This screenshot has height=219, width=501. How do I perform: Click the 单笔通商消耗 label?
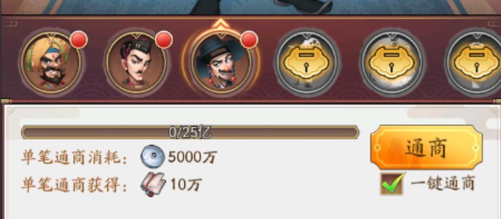click(74, 157)
